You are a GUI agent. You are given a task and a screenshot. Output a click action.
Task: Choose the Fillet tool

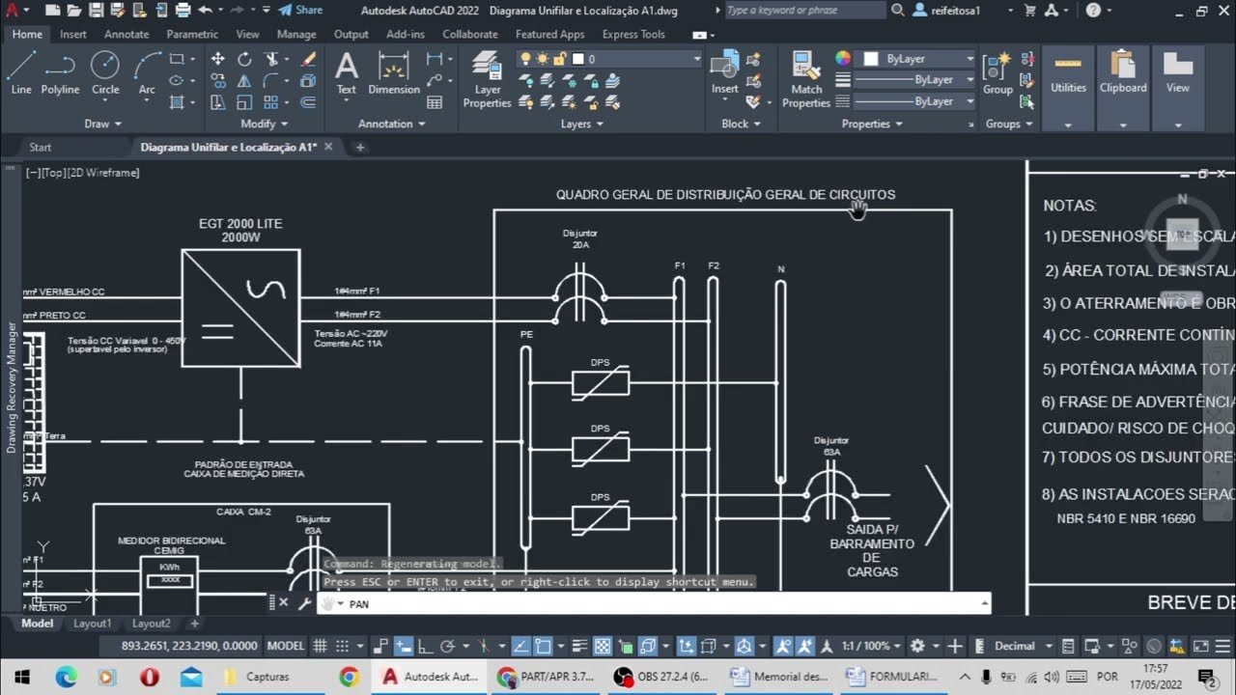pos(271,81)
